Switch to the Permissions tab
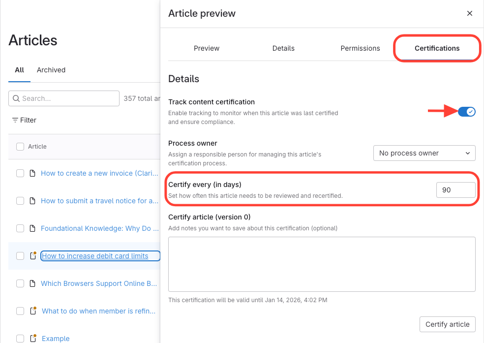The image size is (484, 343). click(360, 48)
